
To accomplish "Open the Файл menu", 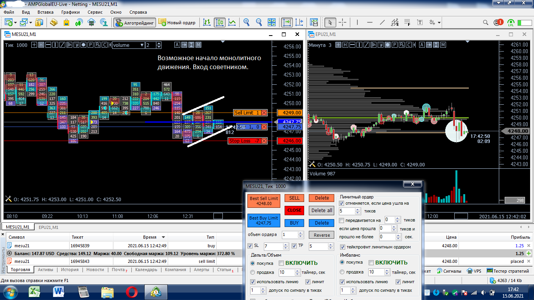I will pyautogui.click(x=9, y=12).
